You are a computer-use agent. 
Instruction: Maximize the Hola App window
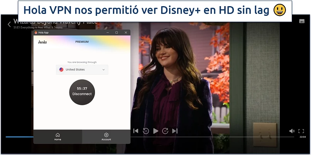click(x=117, y=32)
